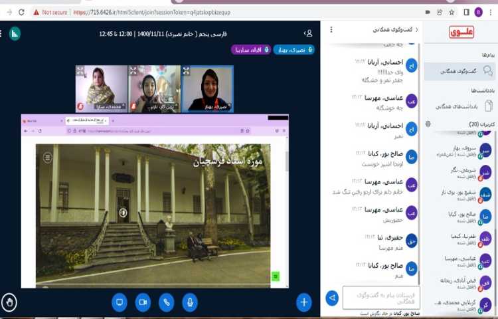This screenshot has width=498, height=319.
Task: Select the rightmost webcam thumbnail
Action: tap(207, 89)
